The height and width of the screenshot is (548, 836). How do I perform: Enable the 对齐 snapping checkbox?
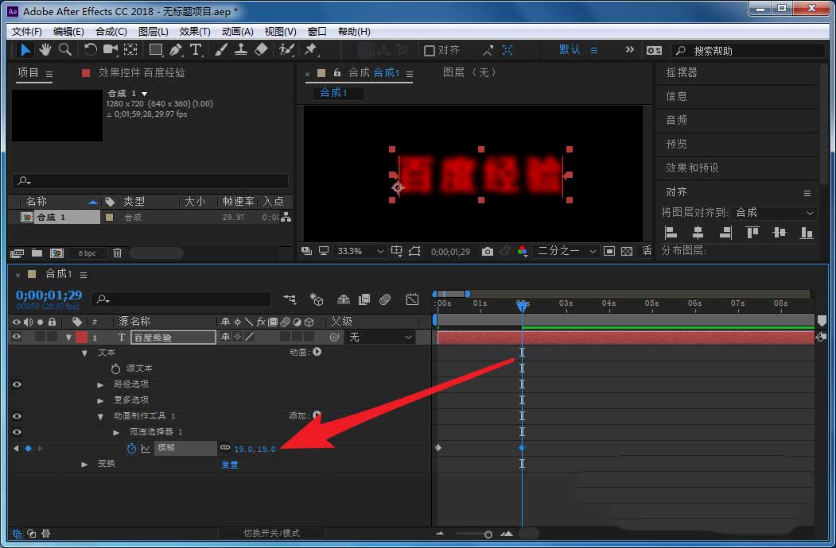(430, 50)
